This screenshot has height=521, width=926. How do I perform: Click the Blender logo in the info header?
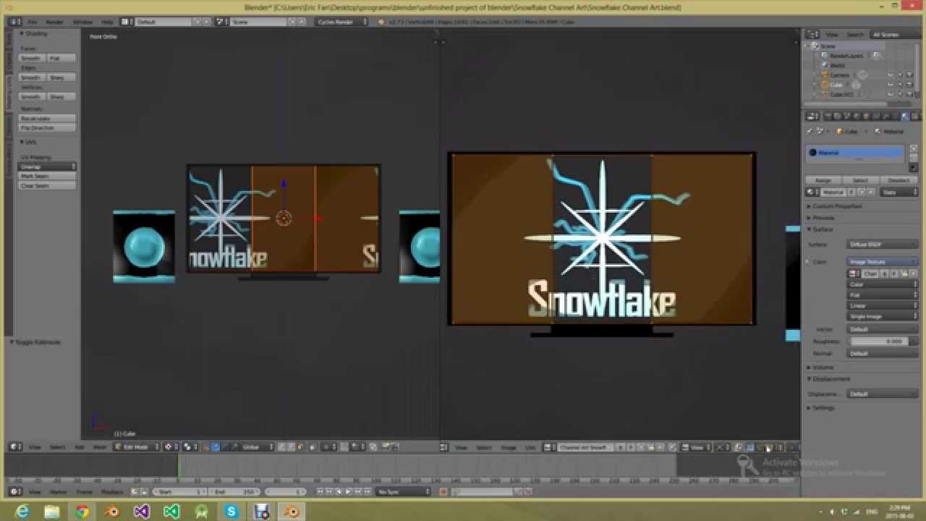[383, 22]
